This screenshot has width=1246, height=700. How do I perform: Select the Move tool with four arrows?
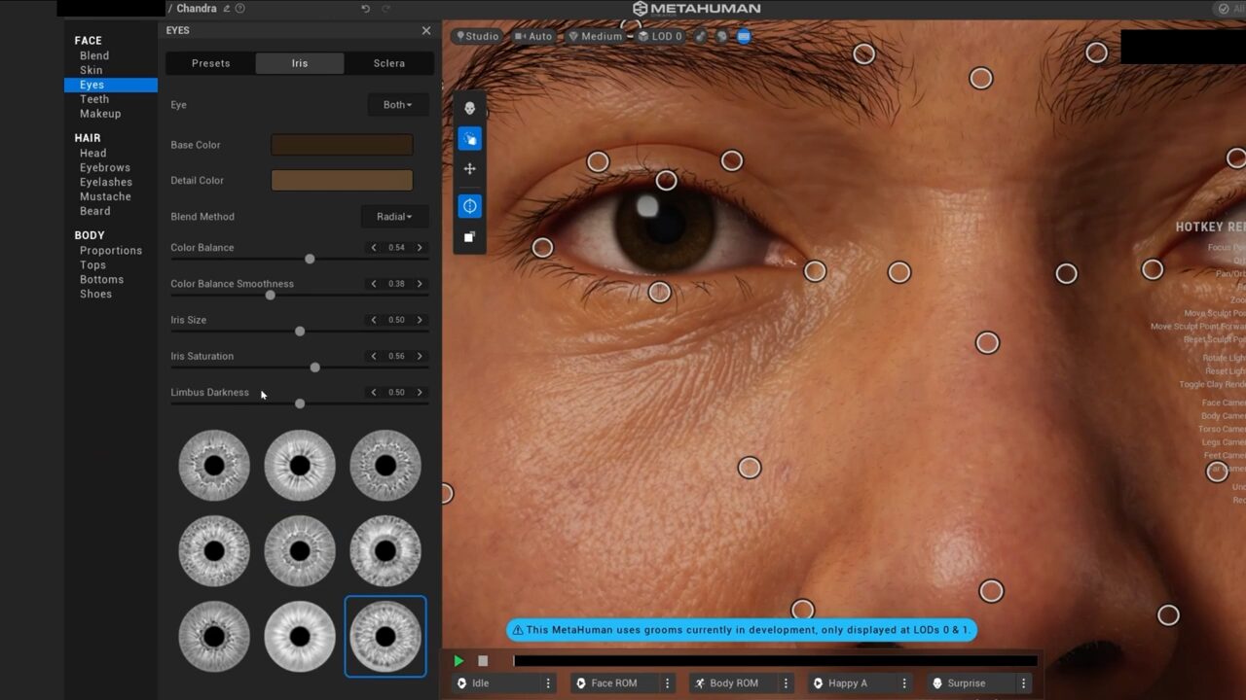469,169
